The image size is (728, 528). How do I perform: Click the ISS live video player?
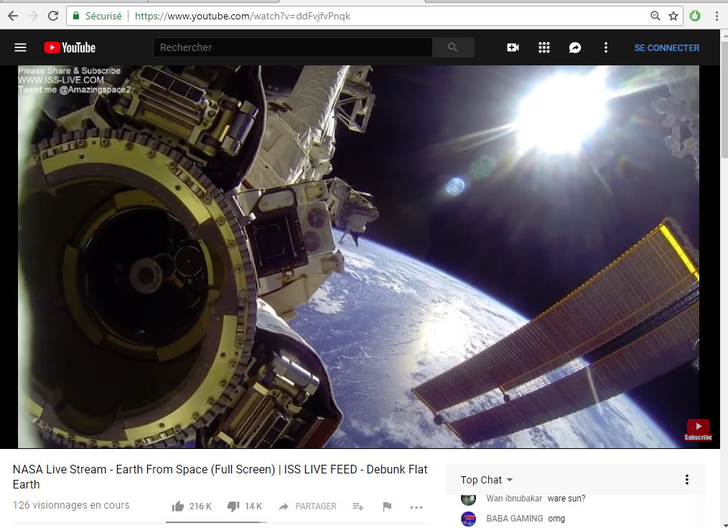tap(358, 256)
